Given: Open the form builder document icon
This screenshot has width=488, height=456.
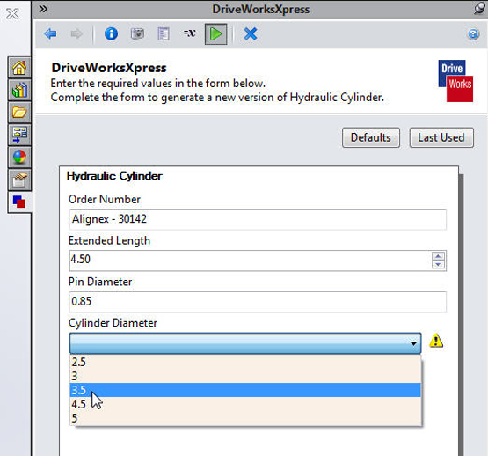Looking at the screenshot, I should [x=164, y=34].
